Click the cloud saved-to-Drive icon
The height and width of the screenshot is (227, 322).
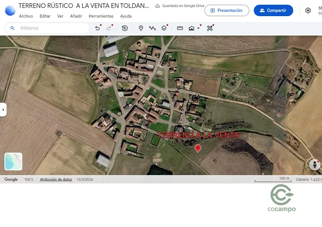[x=157, y=6]
